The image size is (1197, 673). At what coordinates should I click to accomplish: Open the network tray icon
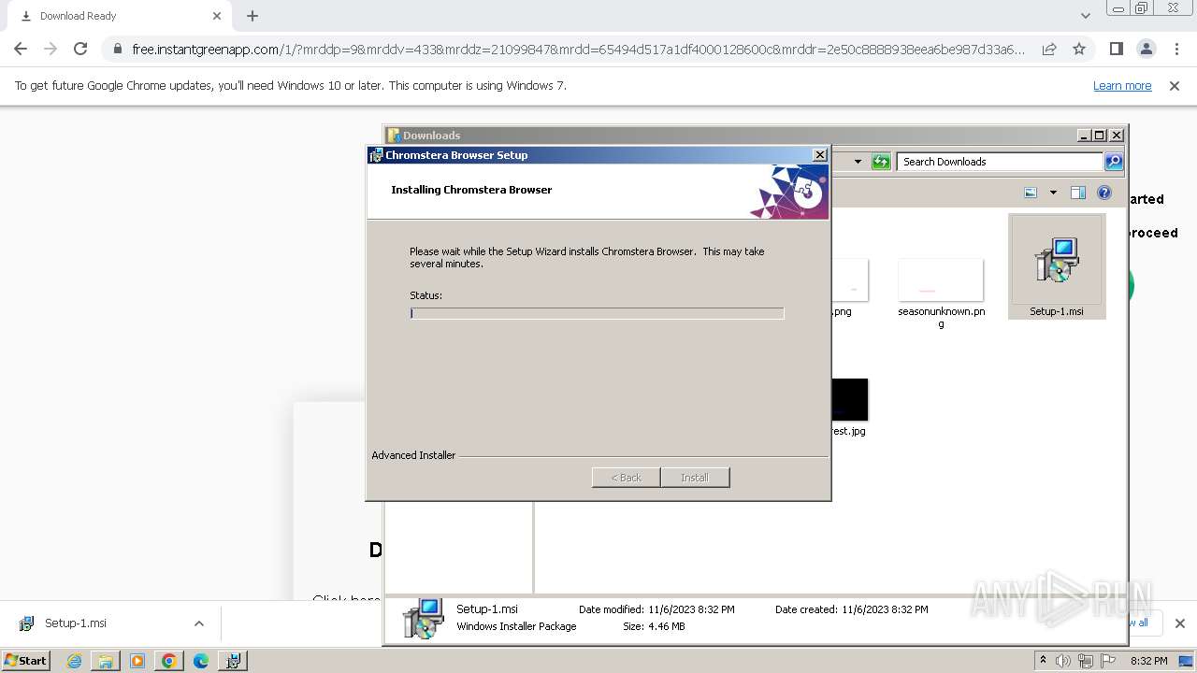(x=1086, y=661)
